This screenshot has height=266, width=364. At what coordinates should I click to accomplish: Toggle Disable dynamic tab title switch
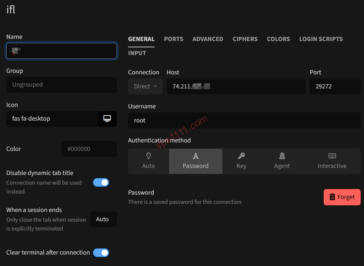pos(101,182)
